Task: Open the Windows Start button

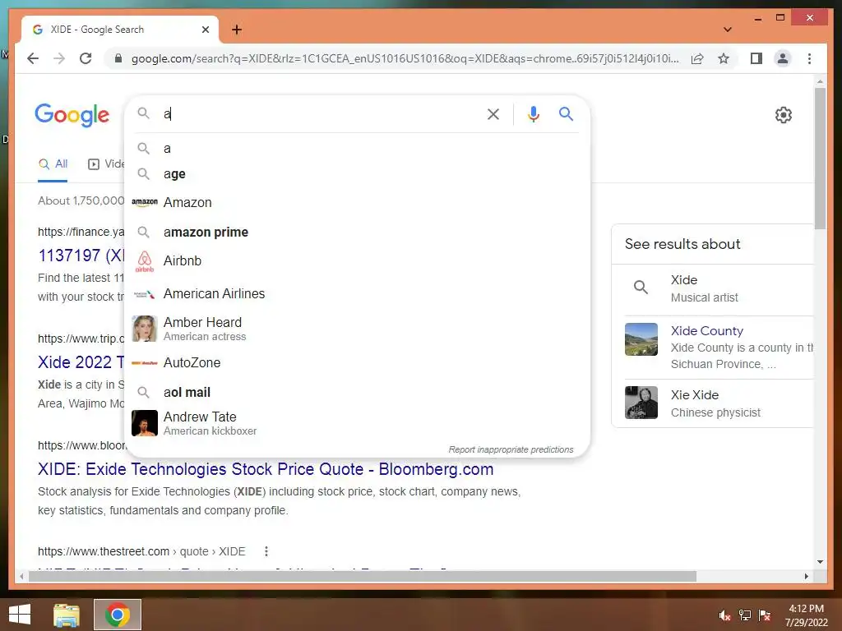Action: [20, 615]
